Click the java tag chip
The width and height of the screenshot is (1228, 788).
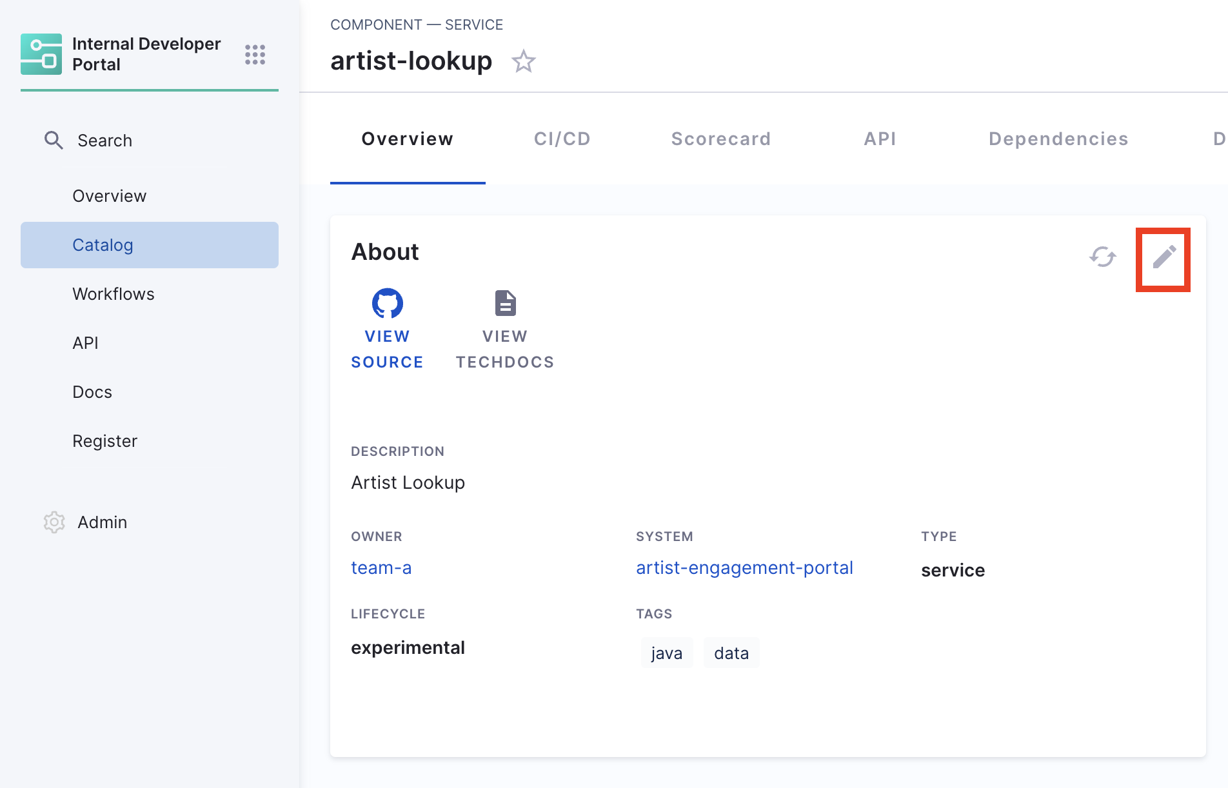[666, 653]
